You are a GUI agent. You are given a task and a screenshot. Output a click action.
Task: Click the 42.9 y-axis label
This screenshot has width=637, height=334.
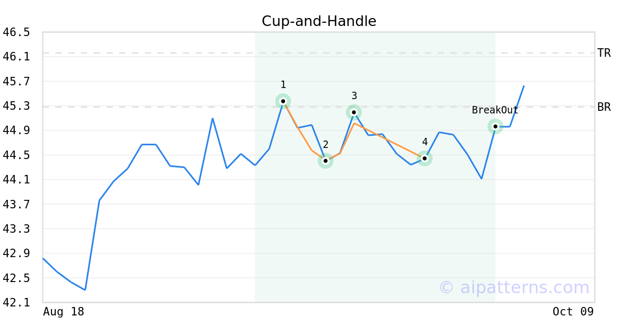(16, 253)
